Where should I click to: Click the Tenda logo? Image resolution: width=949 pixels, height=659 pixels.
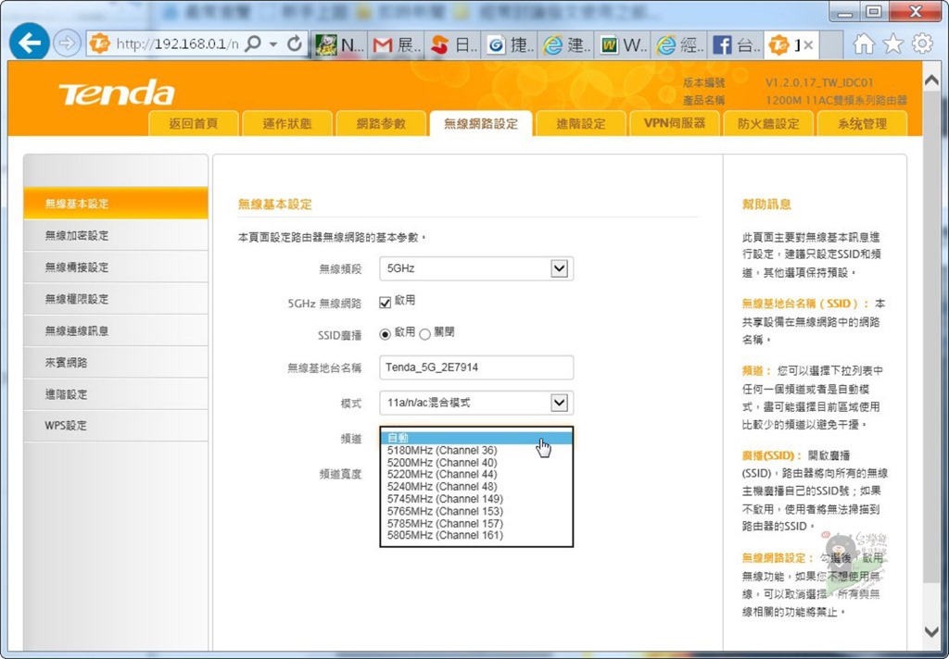(x=116, y=93)
